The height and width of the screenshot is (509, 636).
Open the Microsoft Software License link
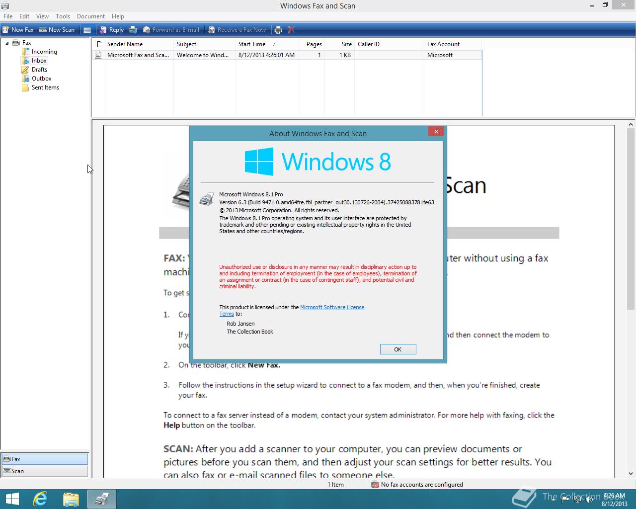coord(332,307)
